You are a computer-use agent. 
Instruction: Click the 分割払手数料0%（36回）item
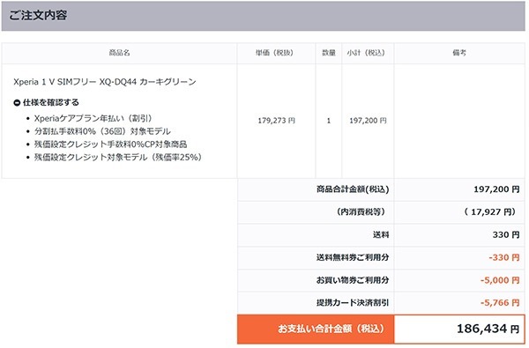point(102,131)
